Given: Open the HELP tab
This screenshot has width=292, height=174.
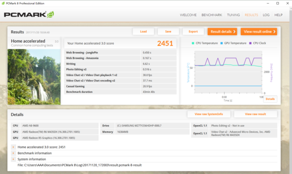Looking at the screenshot, I should [278, 15].
